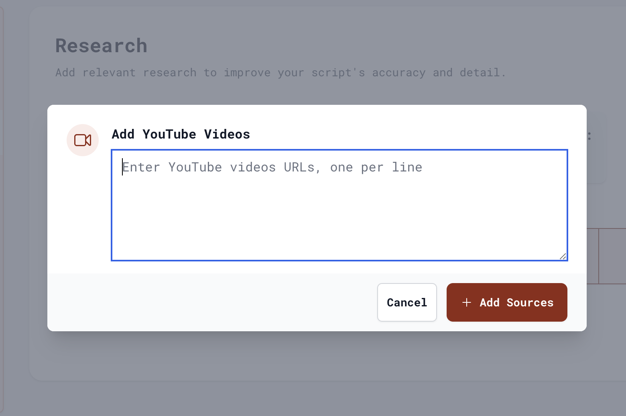Click the placeholder text in the URL field
This screenshot has width=626, height=416.
coord(272,167)
